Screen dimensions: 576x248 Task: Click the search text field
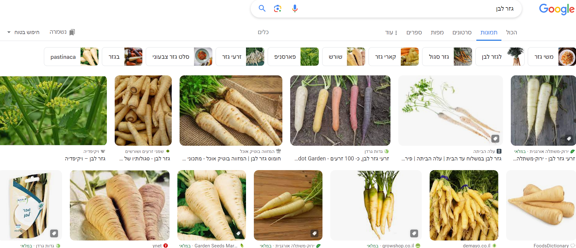pyautogui.click(x=407, y=9)
